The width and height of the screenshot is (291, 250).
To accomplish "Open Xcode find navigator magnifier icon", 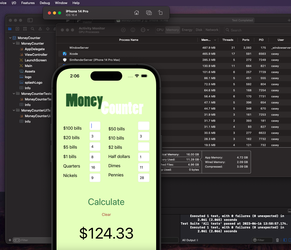I will pos(32,29).
